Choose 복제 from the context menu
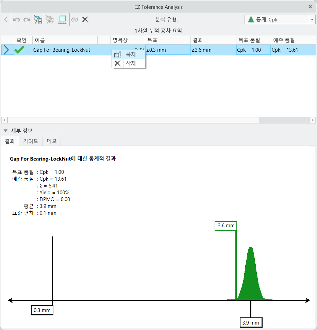Screen dimensions: 317x330 coord(129,54)
